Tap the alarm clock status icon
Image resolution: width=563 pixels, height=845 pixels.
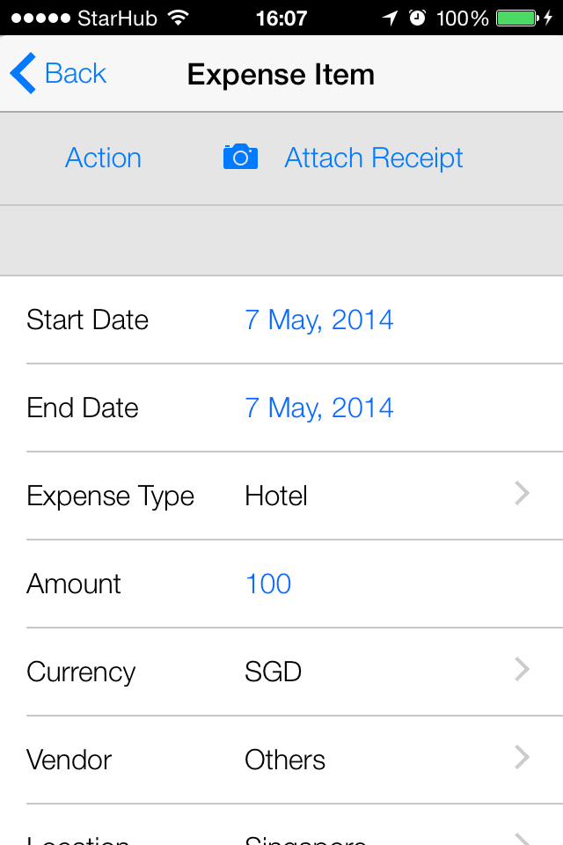[417, 18]
